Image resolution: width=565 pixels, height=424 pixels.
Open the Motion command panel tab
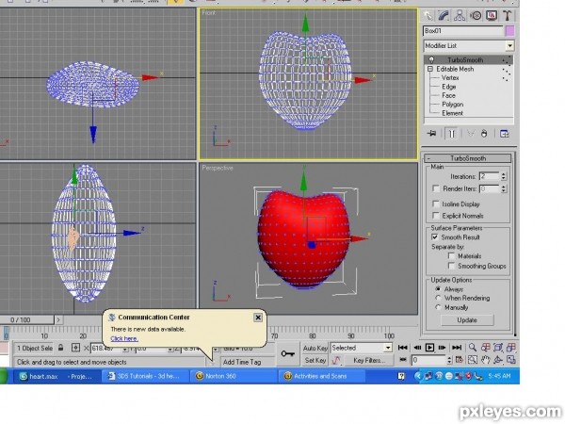[476, 15]
